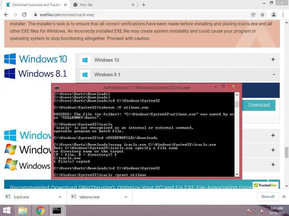This screenshot has height=216, width=289.
Task: Reload the exefiles page
Action: tap(24, 15)
